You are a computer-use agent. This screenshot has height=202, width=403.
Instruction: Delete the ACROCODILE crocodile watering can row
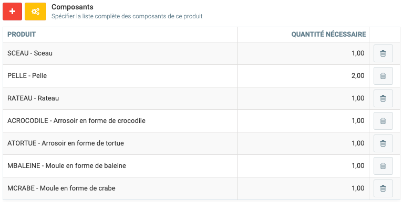coord(383,121)
